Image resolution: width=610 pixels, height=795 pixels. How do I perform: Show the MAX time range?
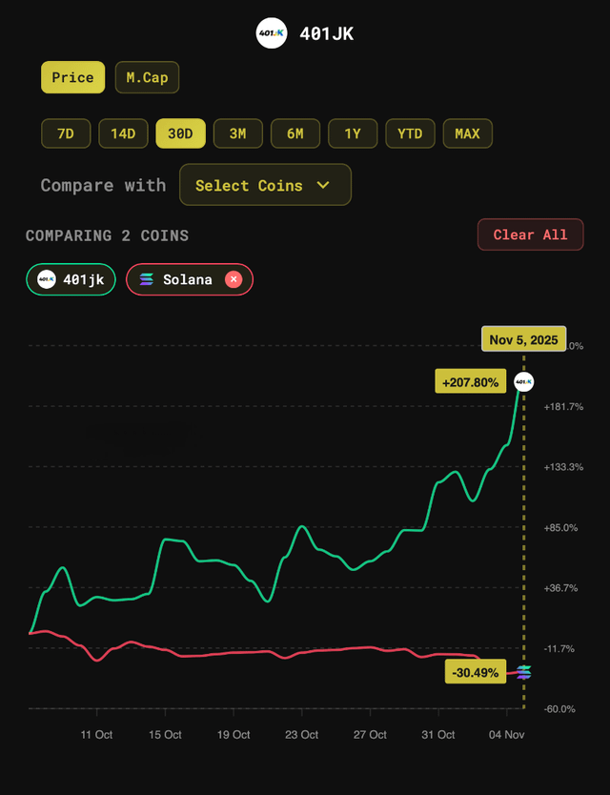467,133
